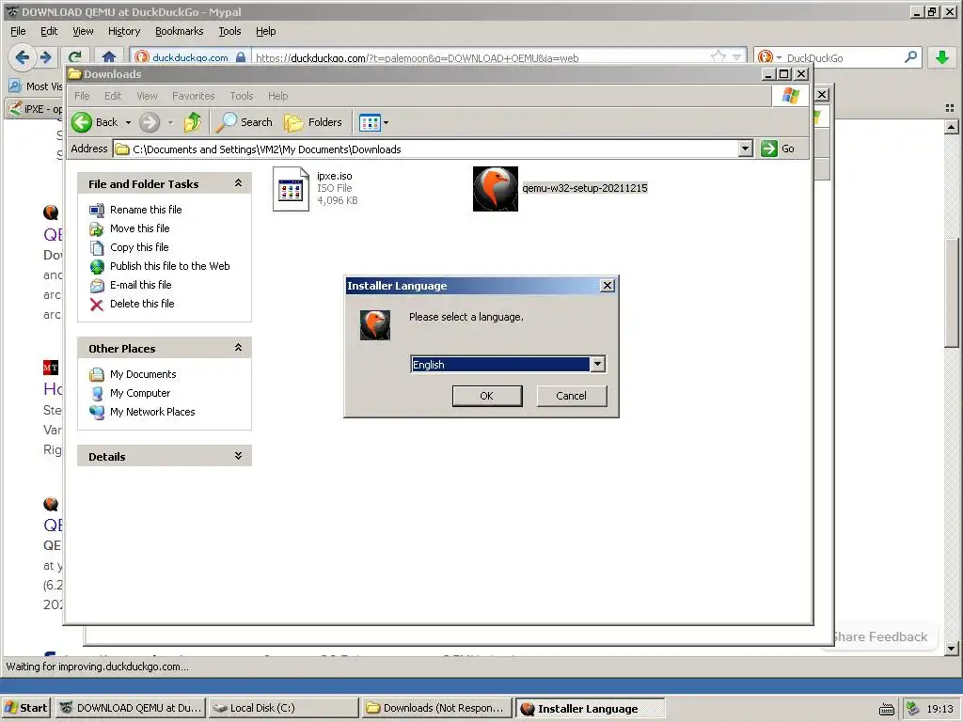Screen dimensions: 963x722
Task: Click the iPXE browser tab
Action: [36, 109]
